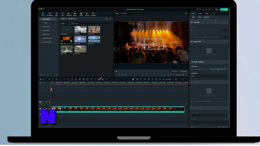Click the Undo icon in timeline toolbar

point(49,79)
